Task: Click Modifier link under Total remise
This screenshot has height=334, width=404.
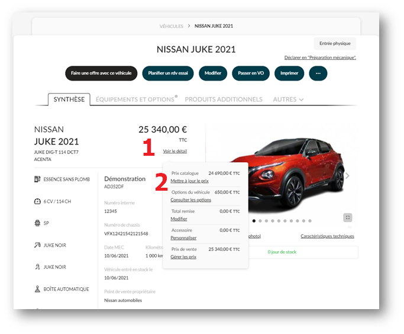Action: point(179,219)
